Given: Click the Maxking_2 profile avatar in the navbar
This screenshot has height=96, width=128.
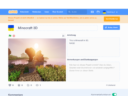Looking at the screenshot, I should point(104,12).
